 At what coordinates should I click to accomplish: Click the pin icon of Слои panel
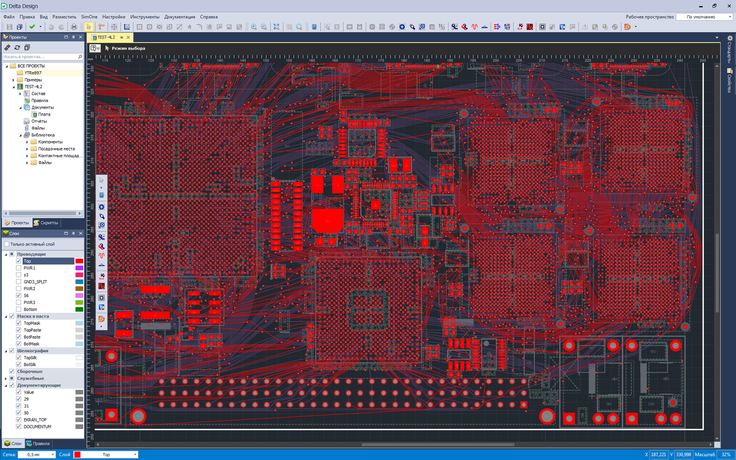coord(73,233)
